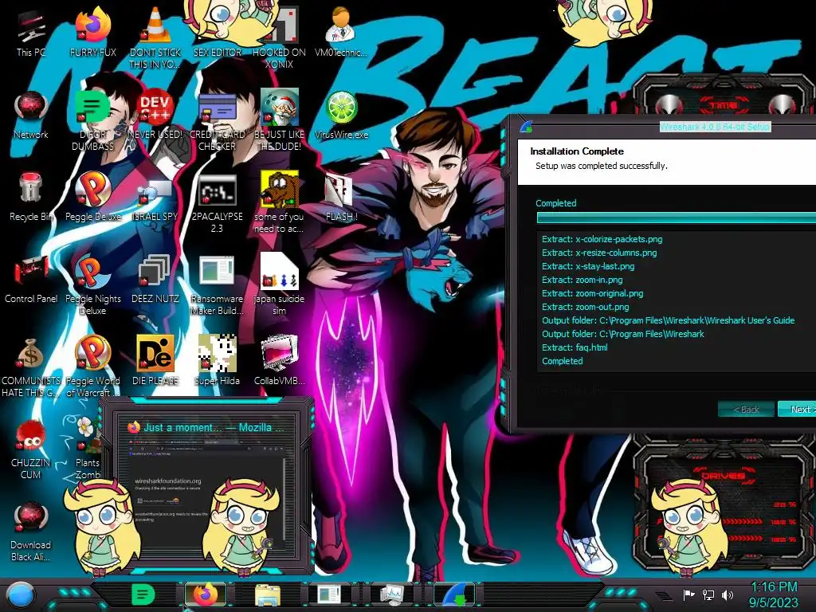Open the clock showing 1:16 PM
This screenshot has width=816, height=612.
(774, 594)
